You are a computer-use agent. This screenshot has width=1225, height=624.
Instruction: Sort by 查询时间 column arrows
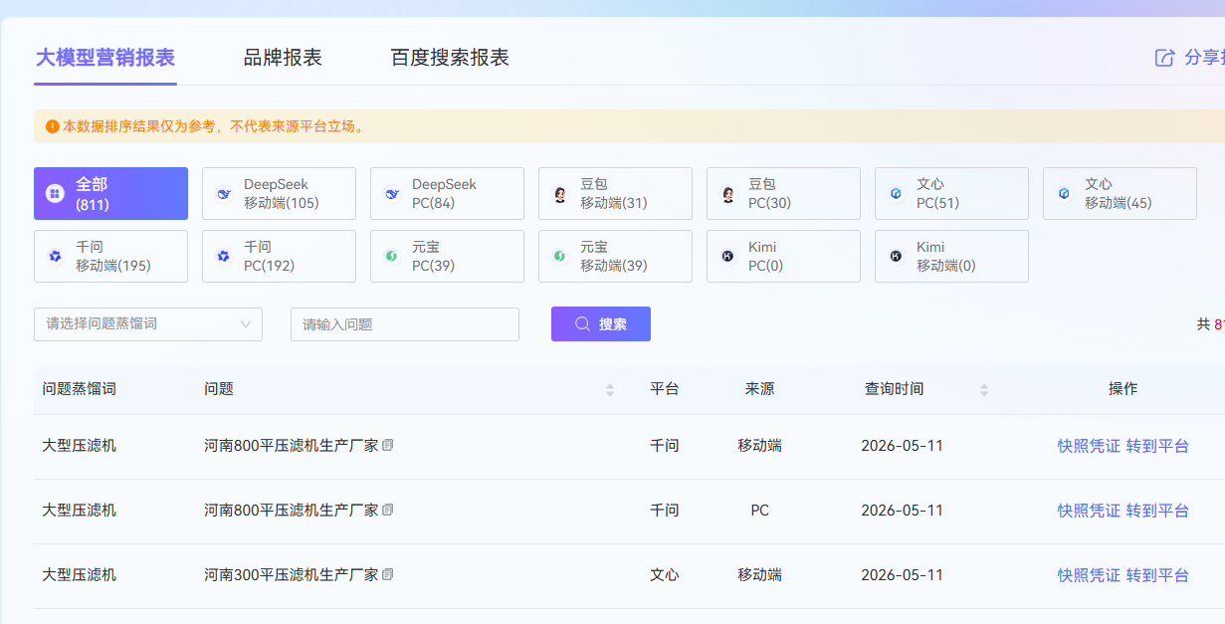click(984, 390)
